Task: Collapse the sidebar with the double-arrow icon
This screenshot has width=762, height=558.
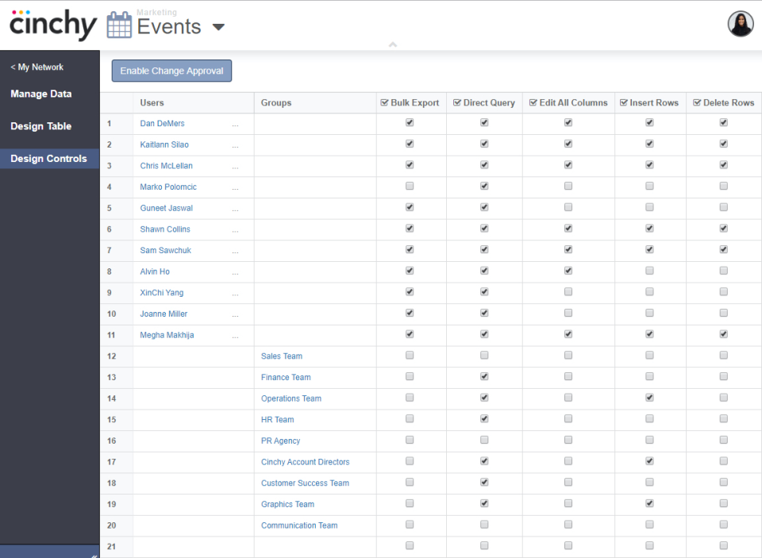Action: click(x=95, y=553)
